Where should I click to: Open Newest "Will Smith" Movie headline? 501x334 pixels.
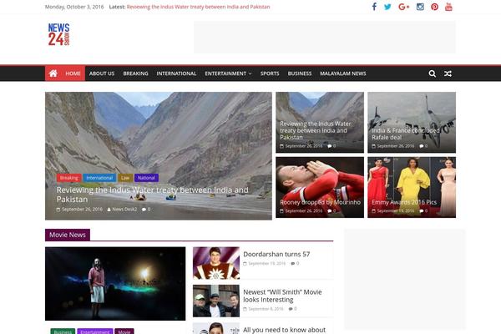282,296
